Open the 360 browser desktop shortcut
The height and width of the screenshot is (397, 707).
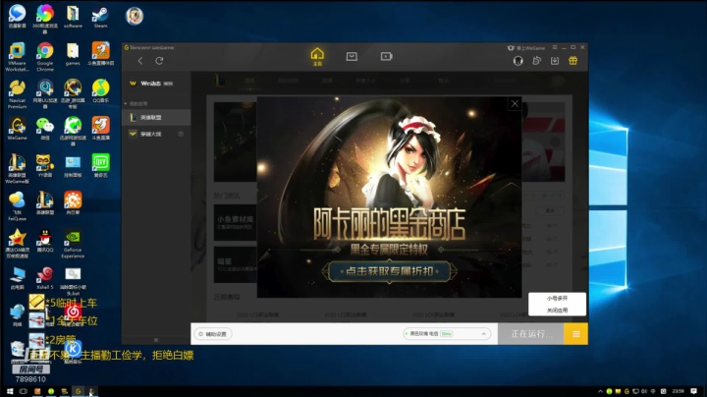pos(45,18)
